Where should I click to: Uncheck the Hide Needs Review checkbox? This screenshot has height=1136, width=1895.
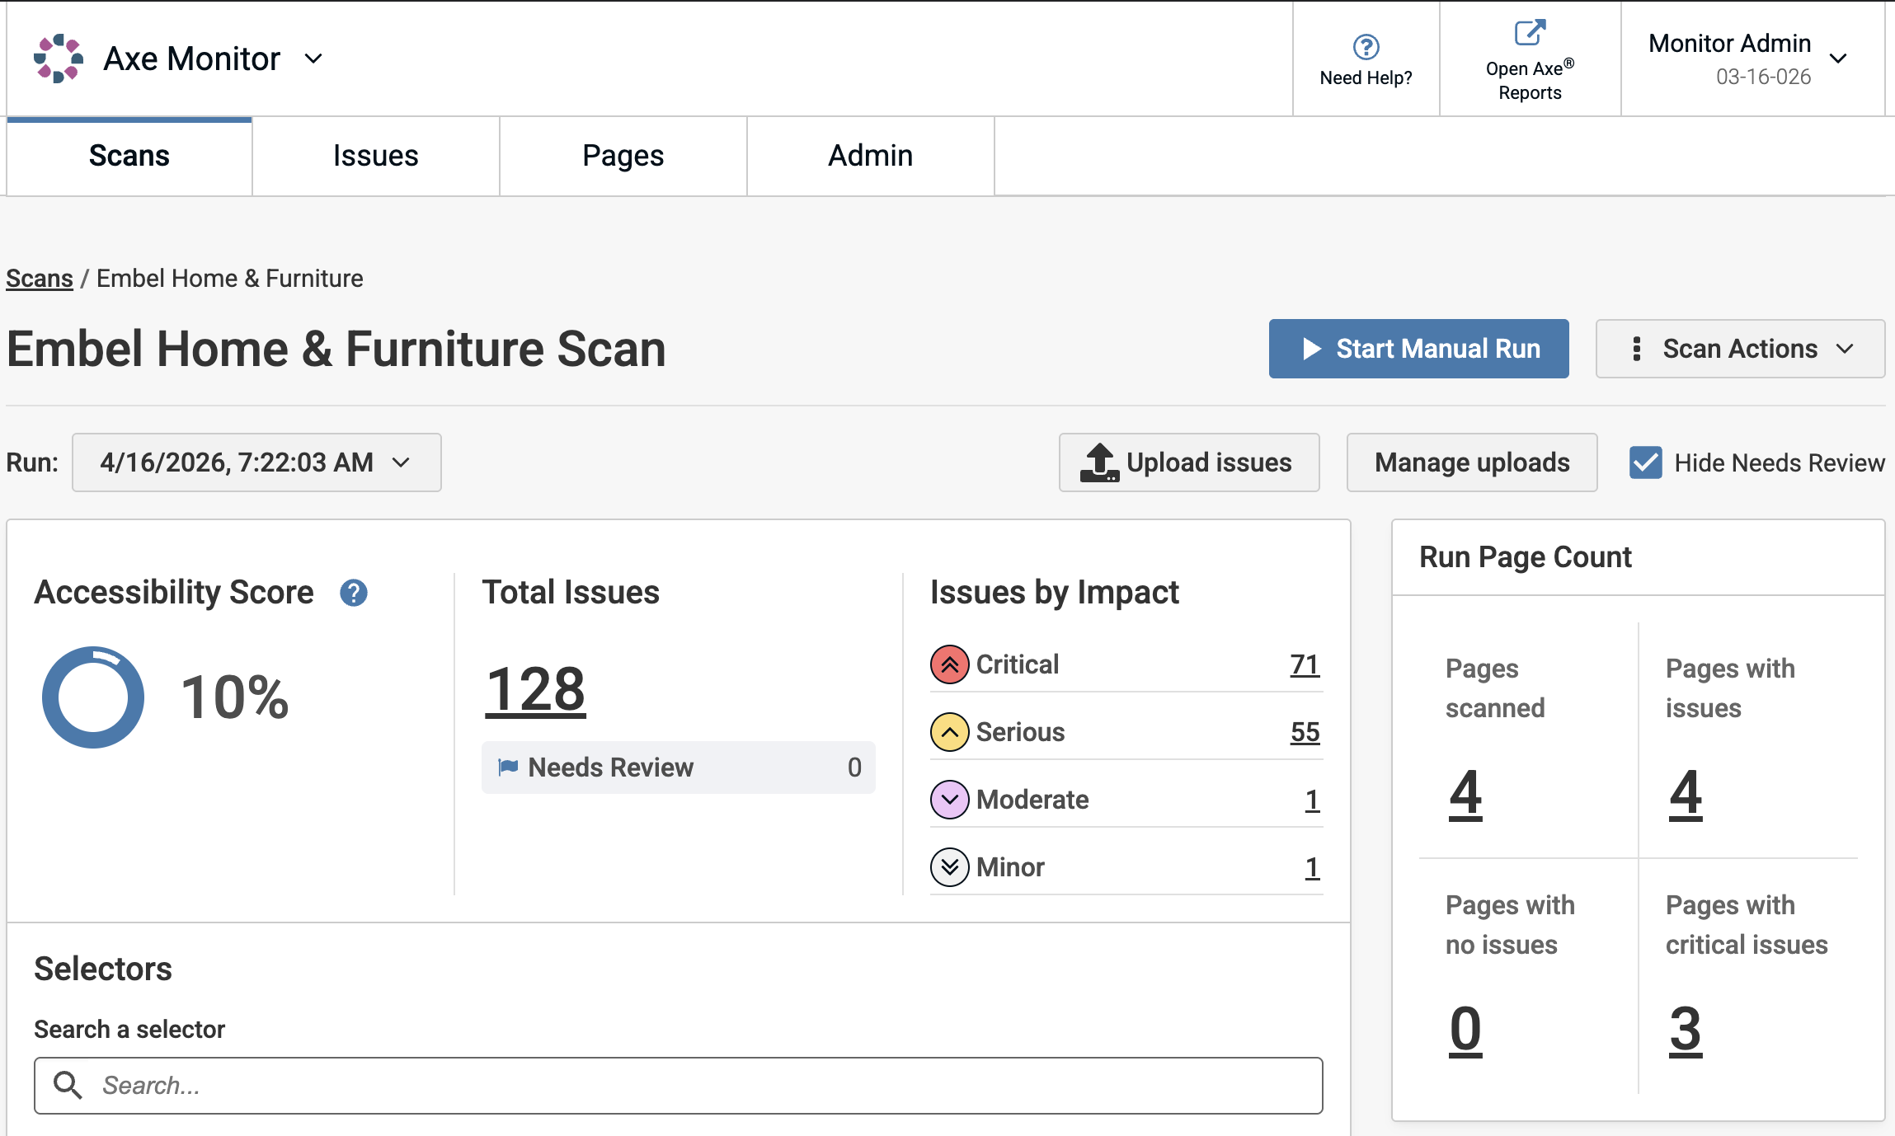click(1645, 462)
